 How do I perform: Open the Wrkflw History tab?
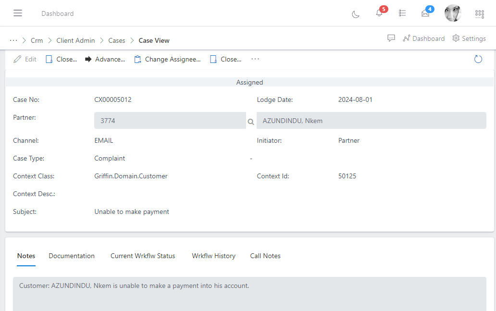(213, 256)
